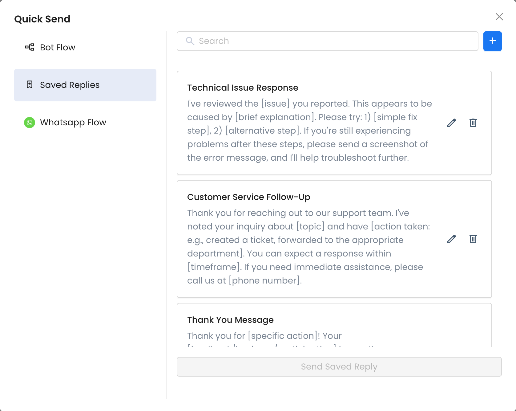Click the Technical Issue Response body text
This screenshot has width=516, height=411.
point(309,131)
